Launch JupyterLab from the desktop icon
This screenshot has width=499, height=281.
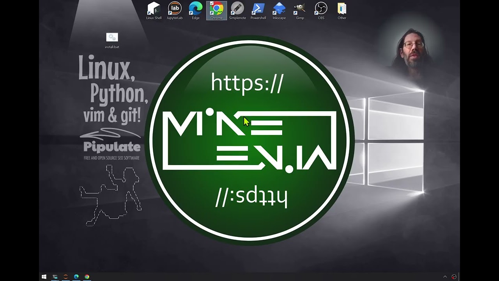[x=175, y=11]
